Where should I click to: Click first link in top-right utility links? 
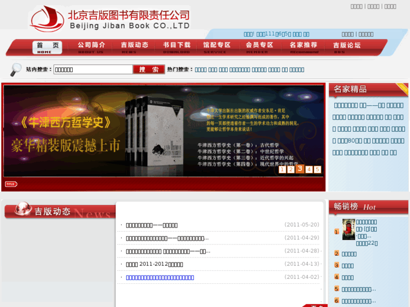click(x=356, y=7)
